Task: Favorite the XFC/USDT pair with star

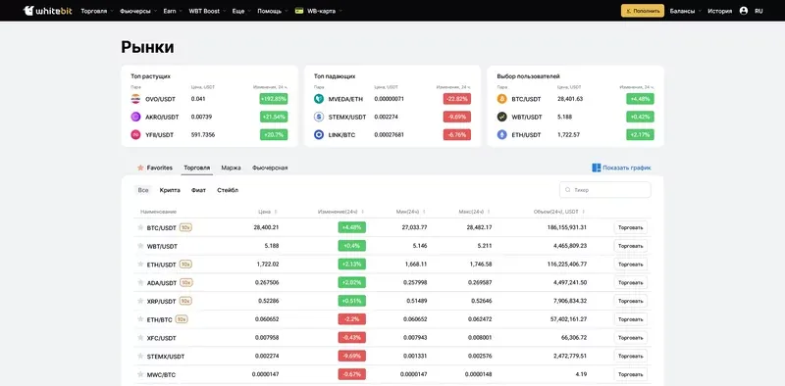Action: 140,337
